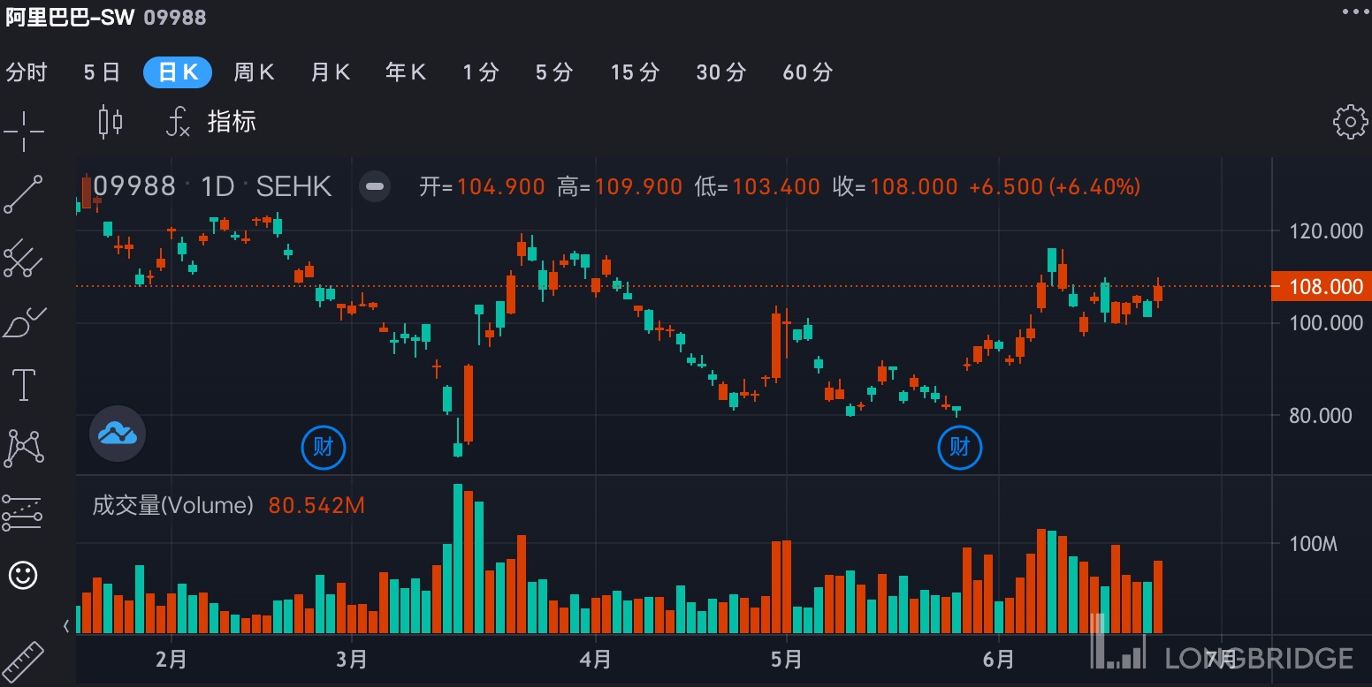1372x687 pixels.
Task: Click the 低=103.400 low price value
Action: 758,186
